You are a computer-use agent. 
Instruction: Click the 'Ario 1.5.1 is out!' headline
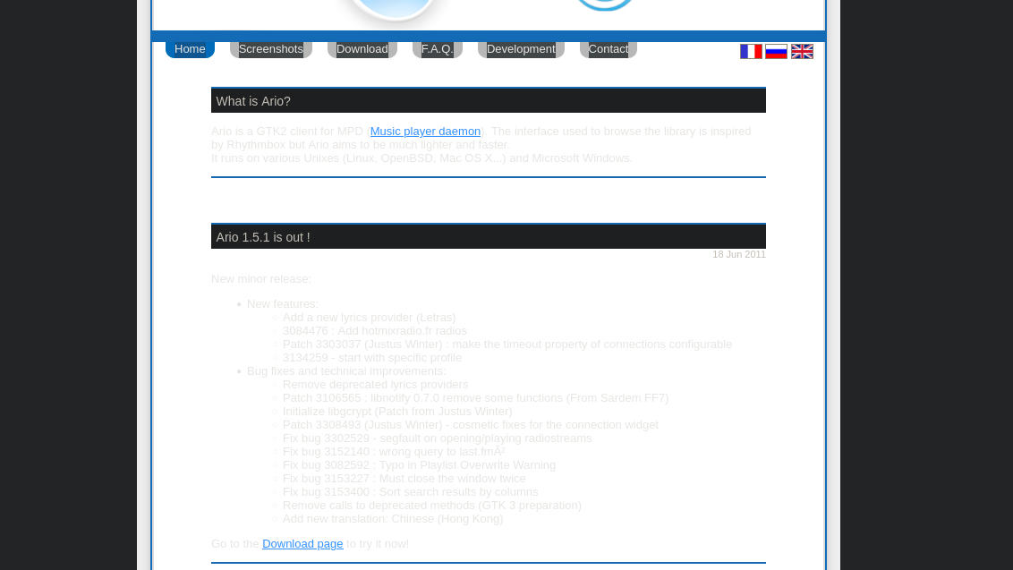point(262,237)
